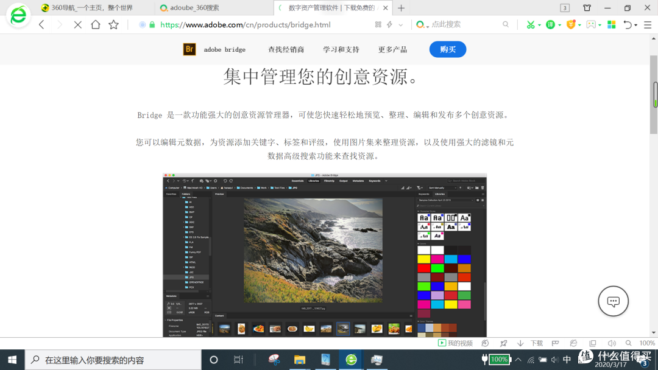Screen dimensions: 658x370
Task: Click the page vertical scrollbar thumb
Action: pos(653,95)
